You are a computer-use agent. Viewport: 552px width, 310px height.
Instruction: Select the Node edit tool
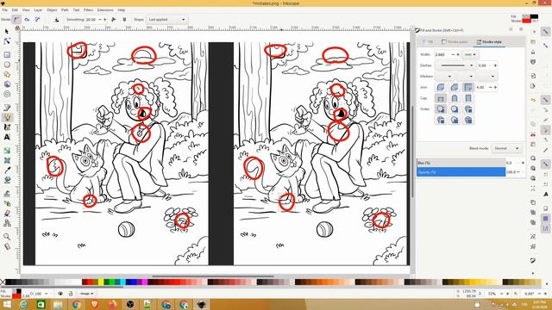pos(7,41)
